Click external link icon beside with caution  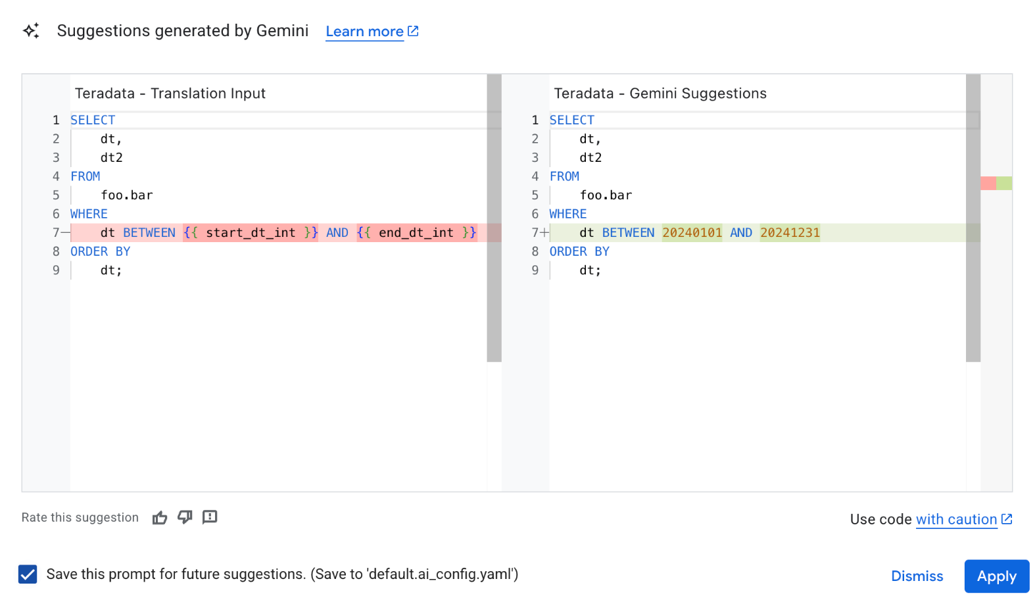1007,519
